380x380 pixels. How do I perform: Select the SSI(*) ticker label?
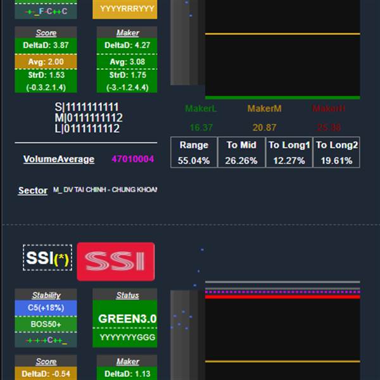(47, 258)
